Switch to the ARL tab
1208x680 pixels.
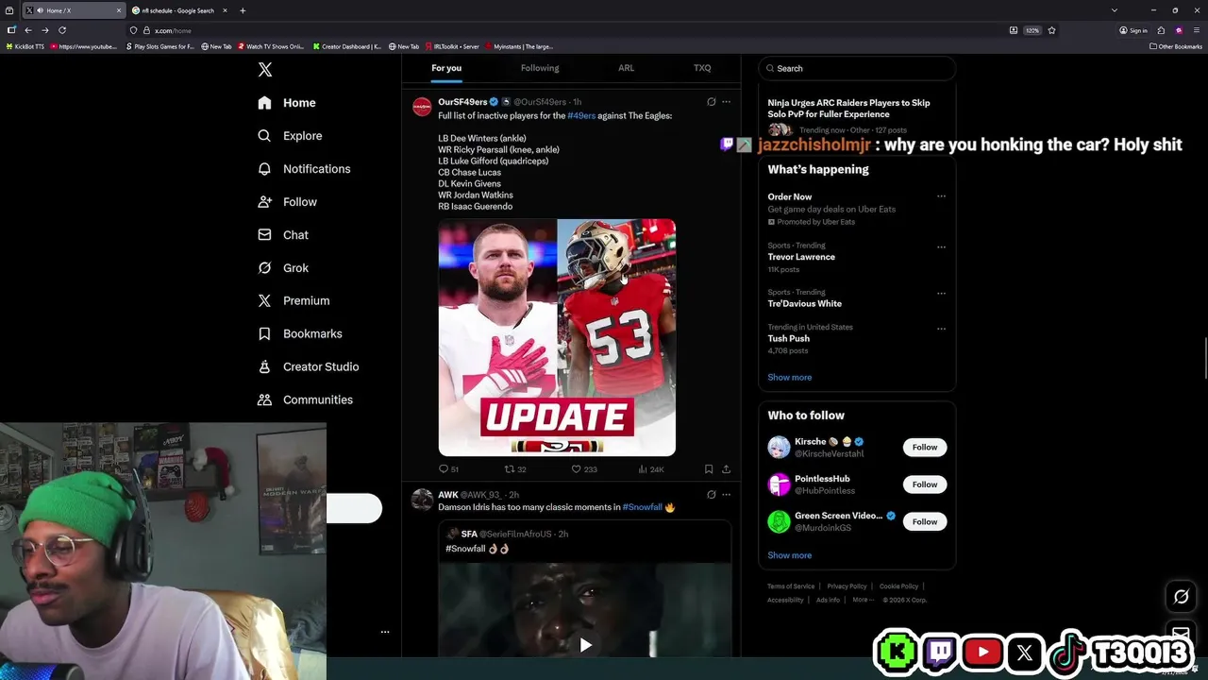(626, 68)
